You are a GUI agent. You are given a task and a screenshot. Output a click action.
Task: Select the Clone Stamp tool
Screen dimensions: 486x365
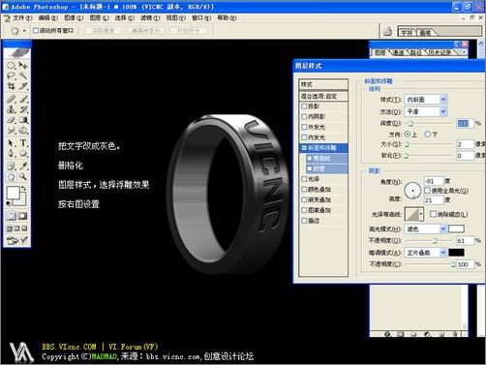[12, 109]
